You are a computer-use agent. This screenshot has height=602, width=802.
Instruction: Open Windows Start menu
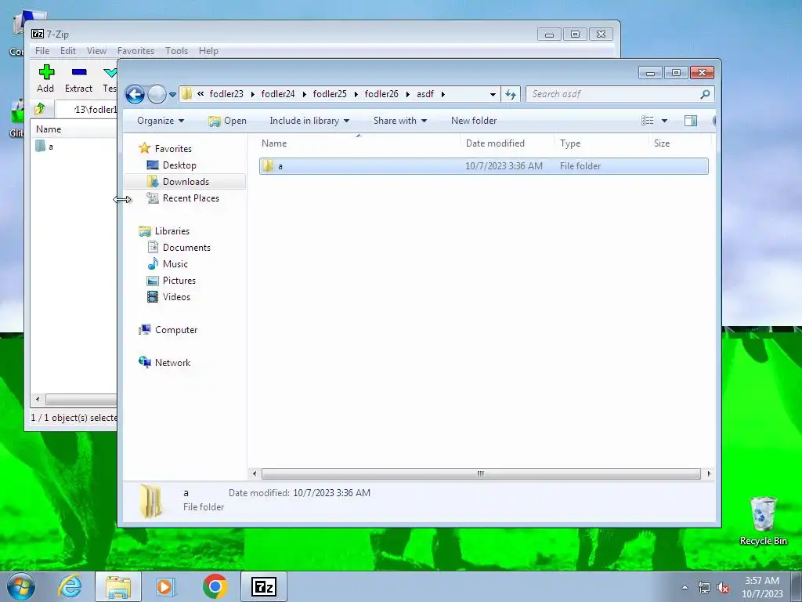(x=21, y=586)
